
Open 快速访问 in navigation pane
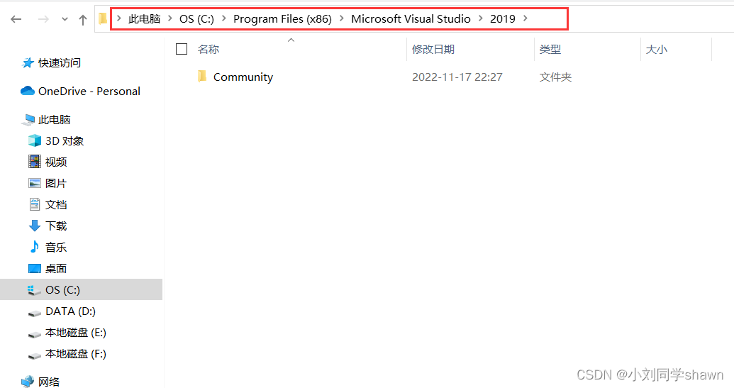(60, 62)
